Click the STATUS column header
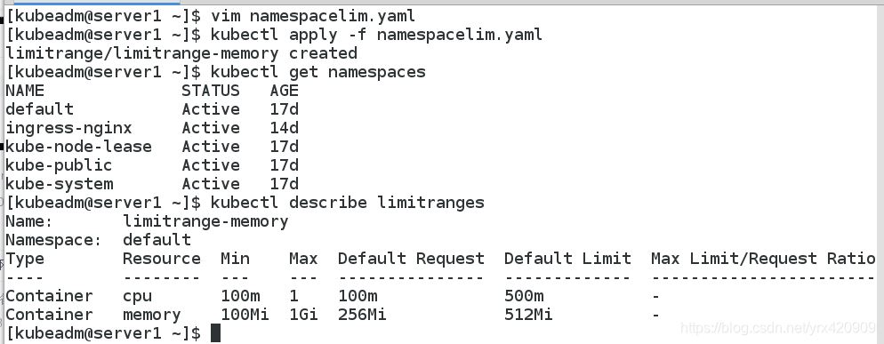The image size is (884, 344). pyautogui.click(x=210, y=91)
